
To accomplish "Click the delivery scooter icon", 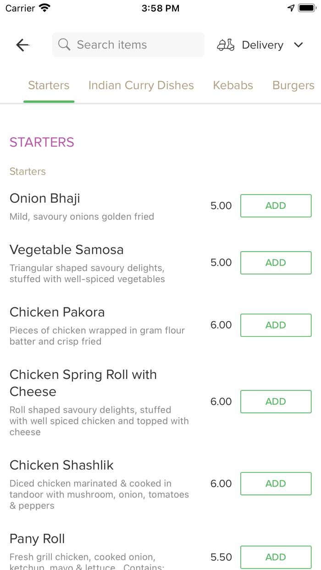I will click(226, 44).
